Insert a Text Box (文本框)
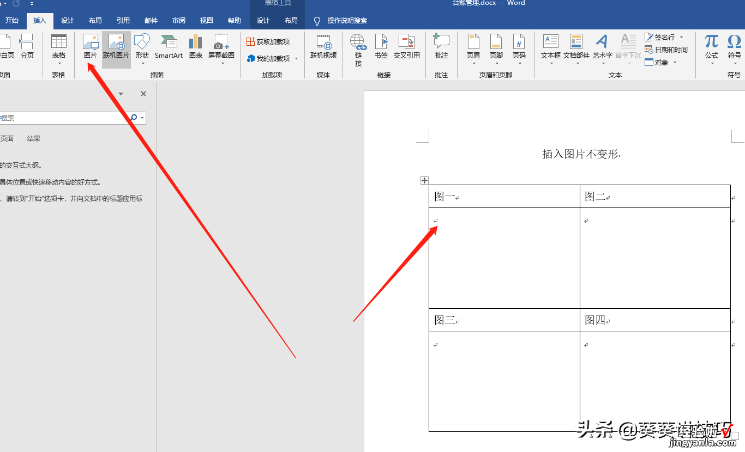The image size is (745, 452). point(551,49)
